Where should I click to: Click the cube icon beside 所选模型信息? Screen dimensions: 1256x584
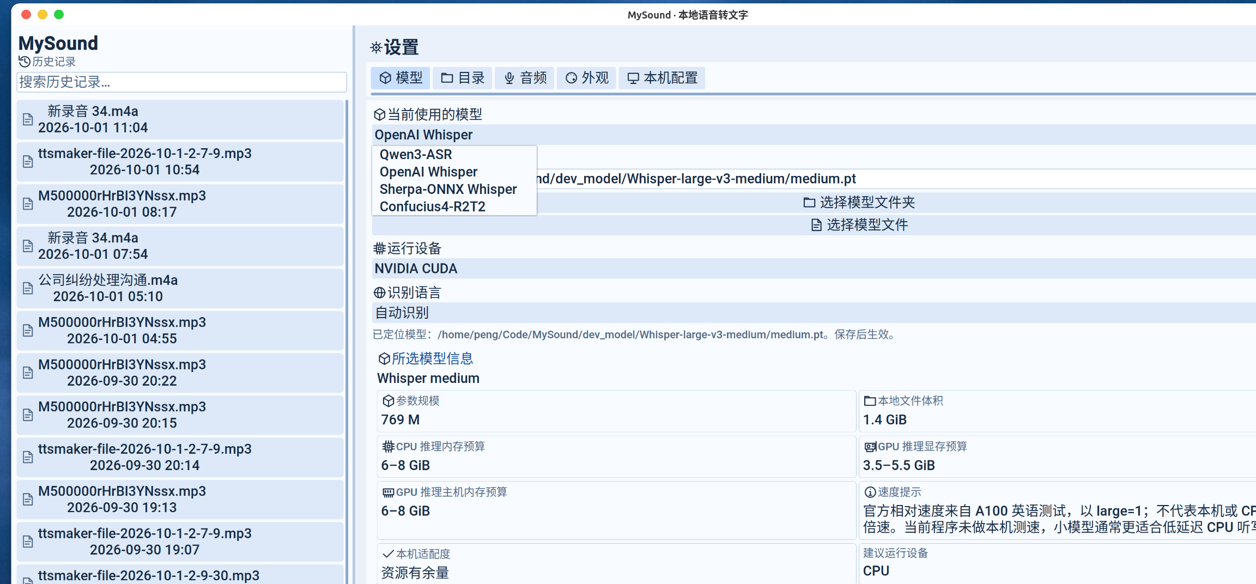384,358
